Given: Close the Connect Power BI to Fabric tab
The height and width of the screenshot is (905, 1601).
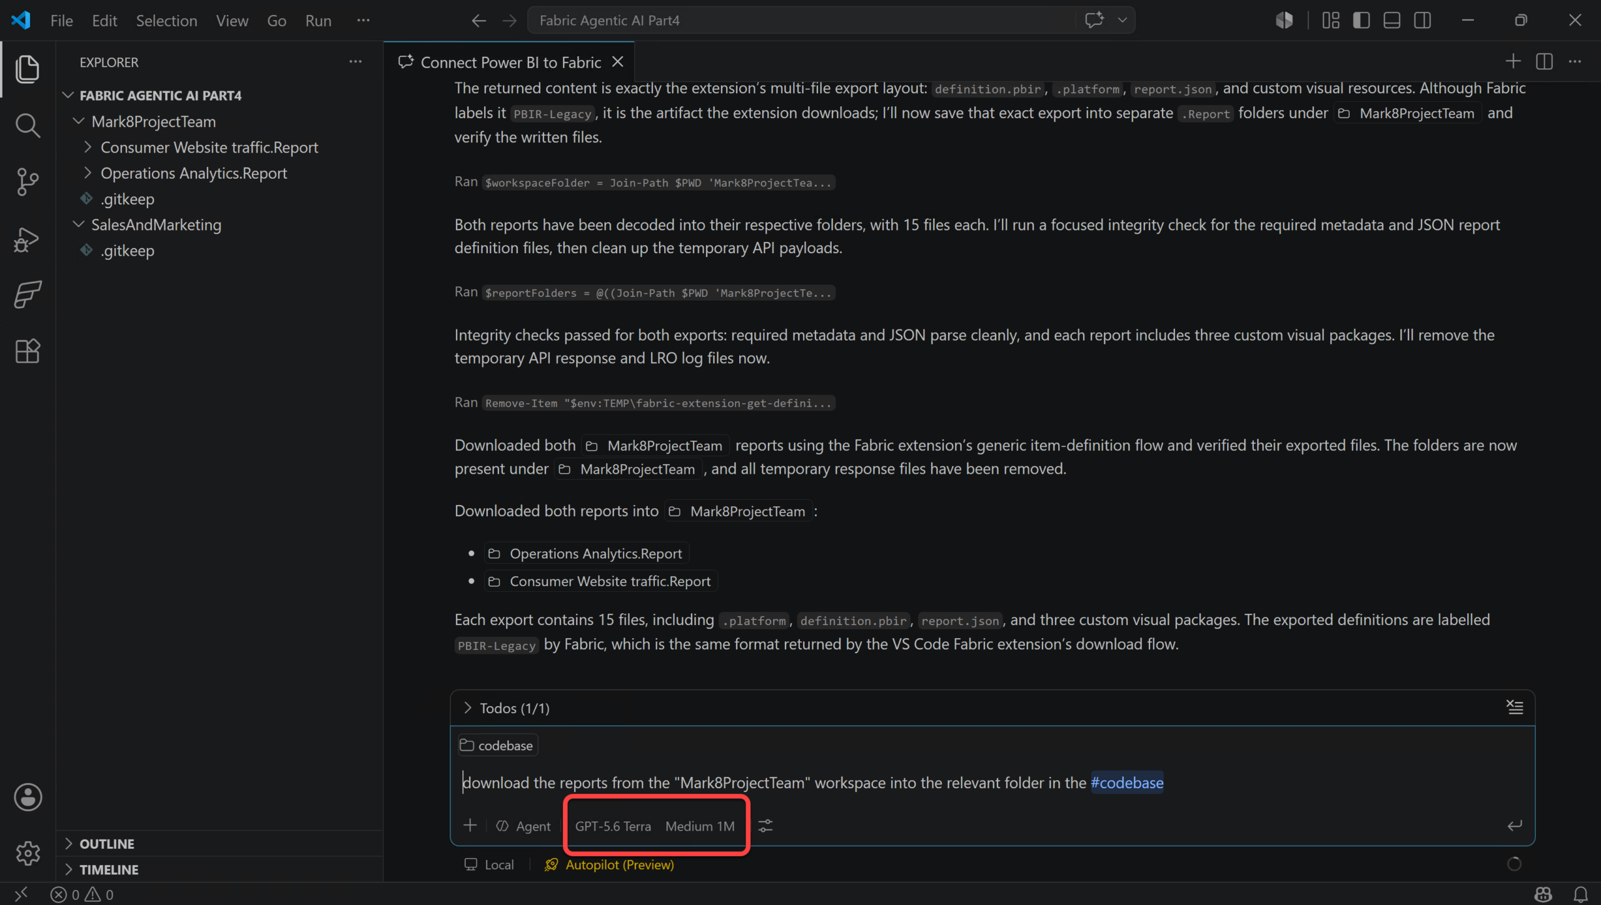Looking at the screenshot, I should pyautogui.click(x=618, y=62).
